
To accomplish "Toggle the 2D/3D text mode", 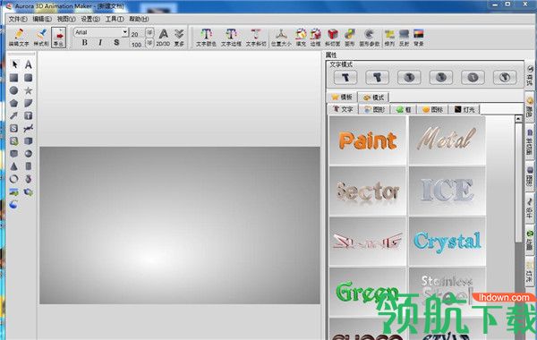I will pos(163,38).
